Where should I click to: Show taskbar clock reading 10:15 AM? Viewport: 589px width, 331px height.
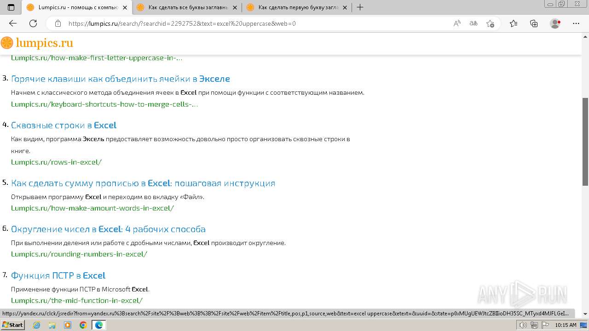pyautogui.click(x=566, y=325)
